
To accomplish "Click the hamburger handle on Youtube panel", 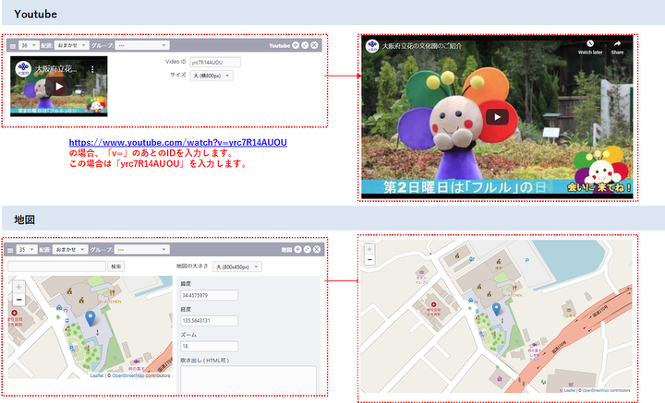I will [x=12, y=44].
